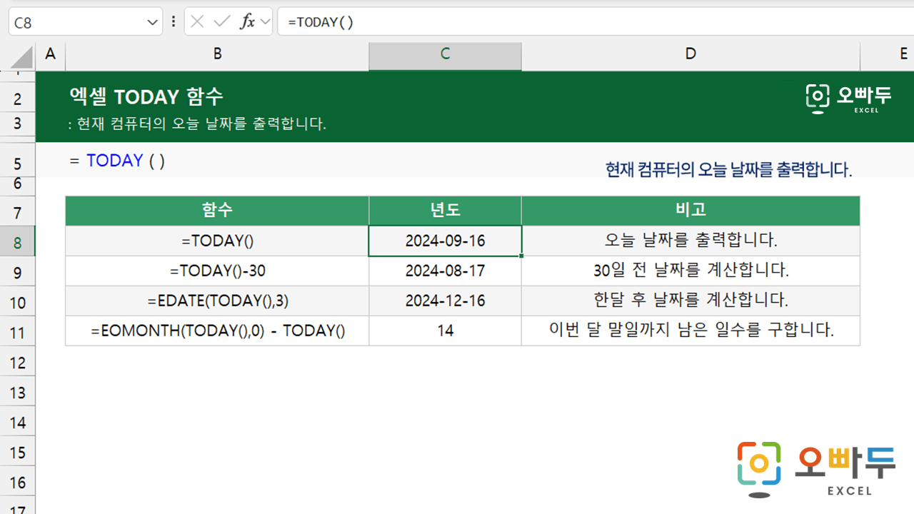Select row 10 header
The height and width of the screenshot is (514, 914).
point(17,303)
